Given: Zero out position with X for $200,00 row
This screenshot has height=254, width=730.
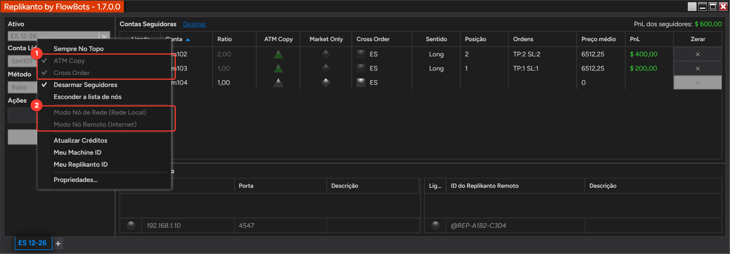Looking at the screenshot, I should (x=697, y=68).
